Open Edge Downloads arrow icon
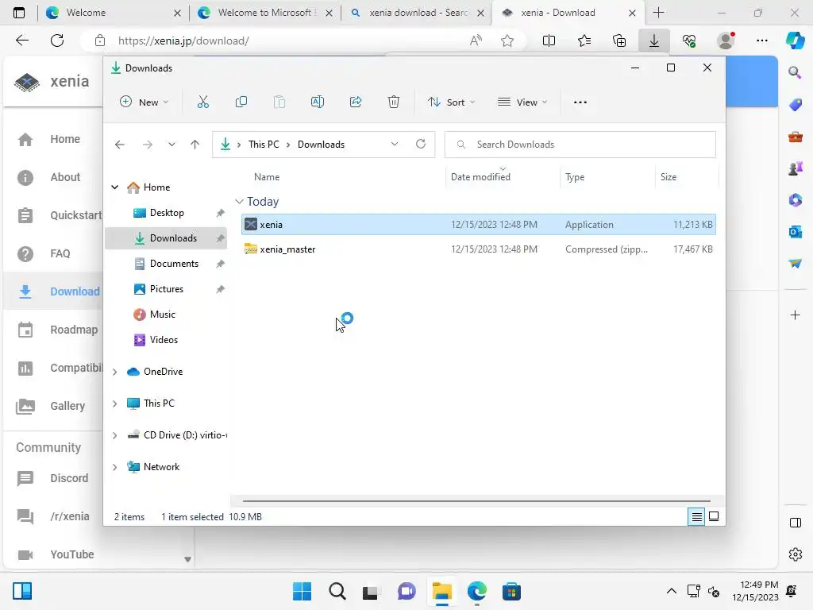 (x=654, y=41)
